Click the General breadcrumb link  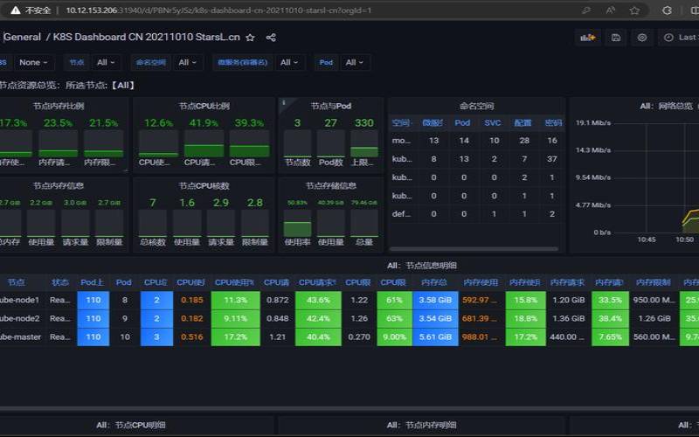coord(23,37)
